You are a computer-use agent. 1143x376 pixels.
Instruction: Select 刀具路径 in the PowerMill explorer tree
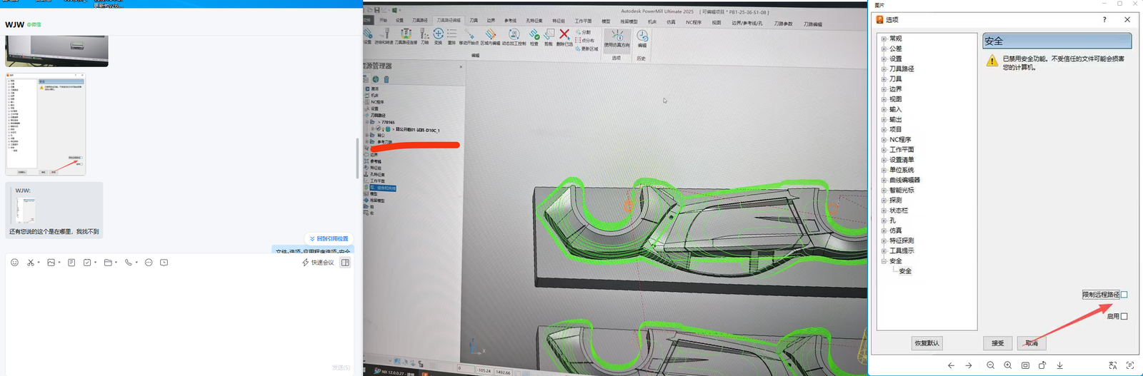[378, 115]
